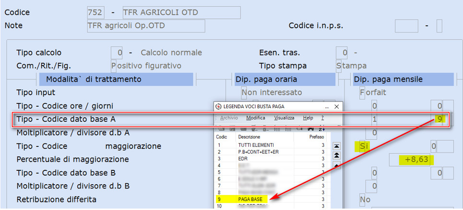Screen dimensions: 463x210
Task: Open the Modifica menu
Action: [x=256, y=118]
